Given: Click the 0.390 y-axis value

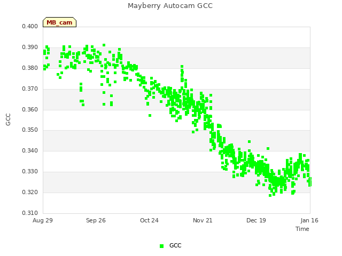Looking at the screenshot, I should [x=30, y=47].
